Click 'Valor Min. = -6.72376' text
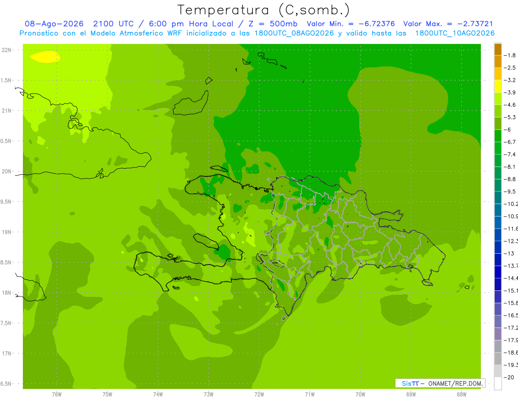The width and height of the screenshot is (518, 400). pyautogui.click(x=351, y=24)
